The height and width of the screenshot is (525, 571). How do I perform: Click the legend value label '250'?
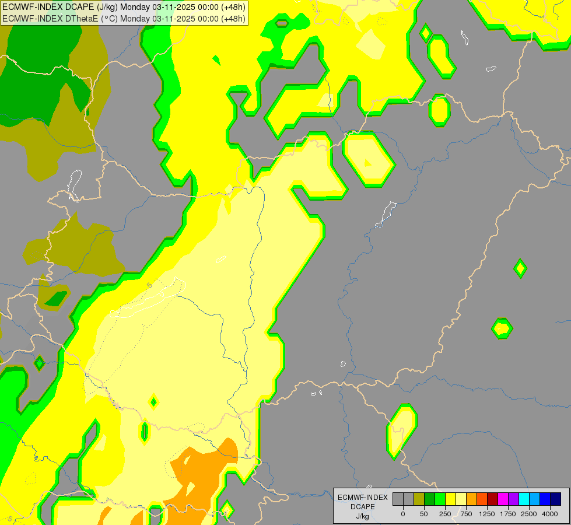(x=445, y=514)
